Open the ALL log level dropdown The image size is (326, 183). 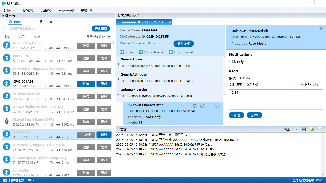pos(296,129)
